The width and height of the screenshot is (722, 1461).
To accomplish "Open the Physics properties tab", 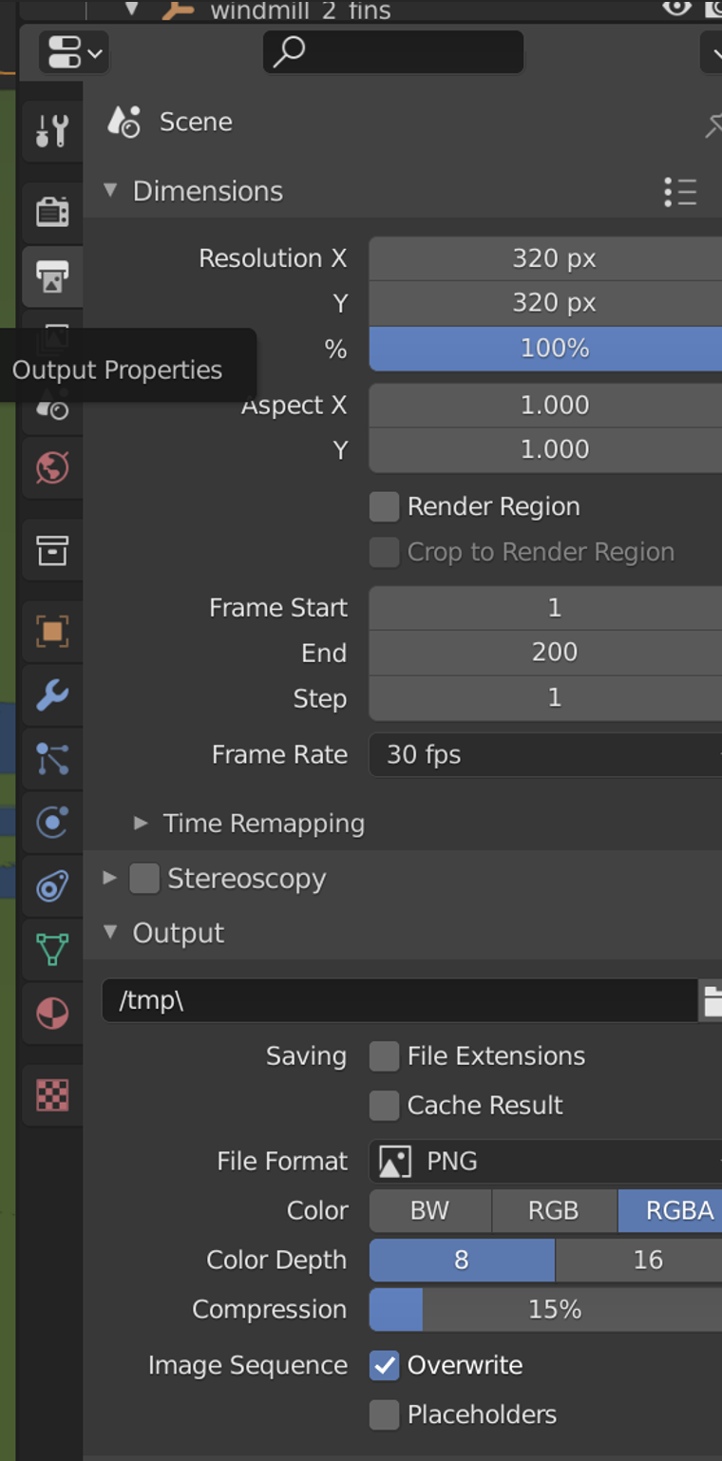I will [52, 822].
